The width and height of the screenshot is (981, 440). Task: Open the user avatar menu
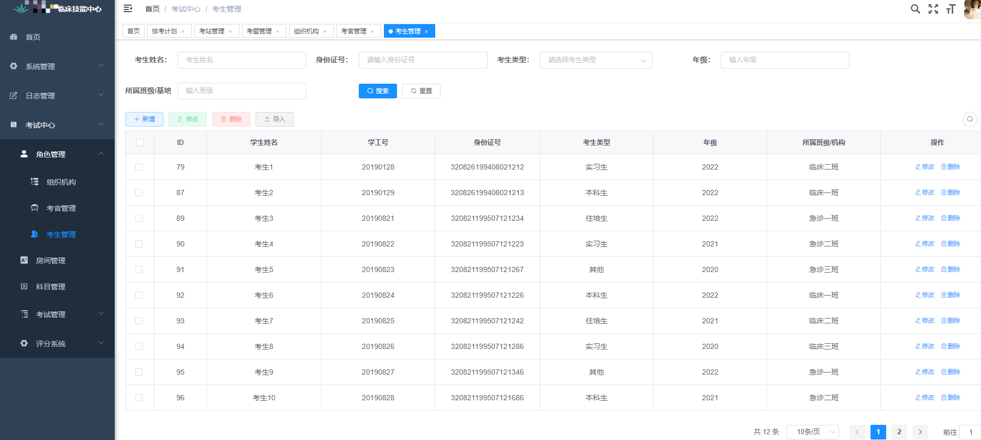click(x=972, y=9)
